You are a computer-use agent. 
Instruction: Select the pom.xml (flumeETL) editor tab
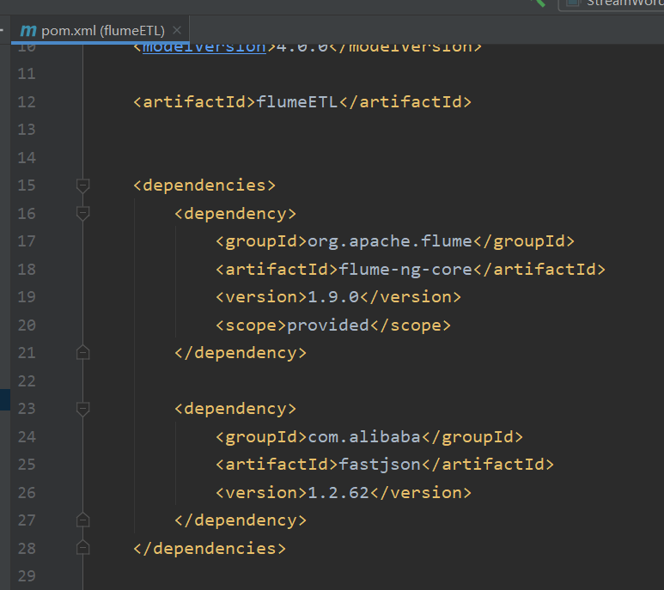pyautogui.click(x=100, y=30)
